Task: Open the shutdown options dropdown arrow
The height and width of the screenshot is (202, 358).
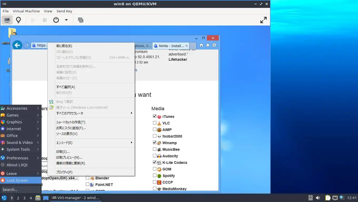Action: click(66, 20)
